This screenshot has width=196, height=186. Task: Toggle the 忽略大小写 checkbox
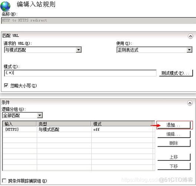coord(6,86)
